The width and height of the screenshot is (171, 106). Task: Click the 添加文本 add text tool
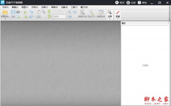pos(91,14)
